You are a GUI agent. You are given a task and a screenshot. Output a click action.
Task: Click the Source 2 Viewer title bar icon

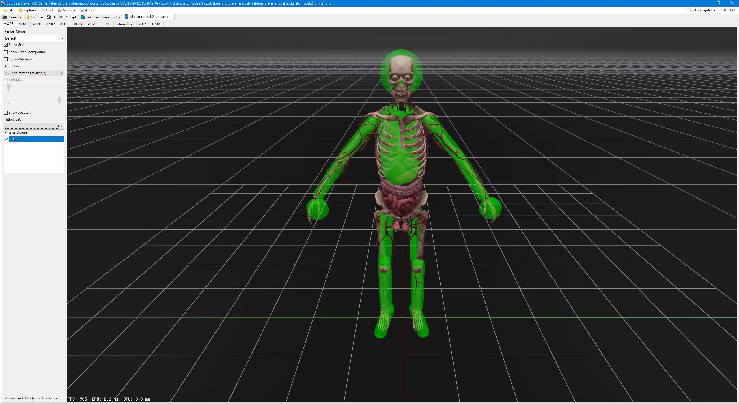(x=3, y=3)
